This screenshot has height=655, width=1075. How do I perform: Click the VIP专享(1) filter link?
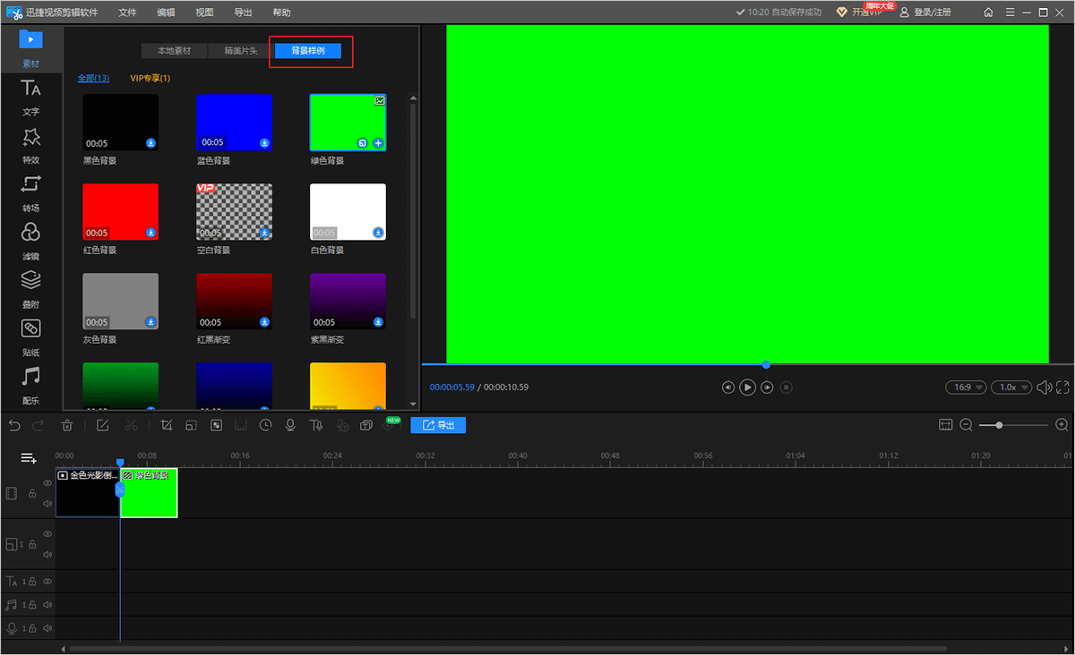pyautogui.click(x=150, y=79)
